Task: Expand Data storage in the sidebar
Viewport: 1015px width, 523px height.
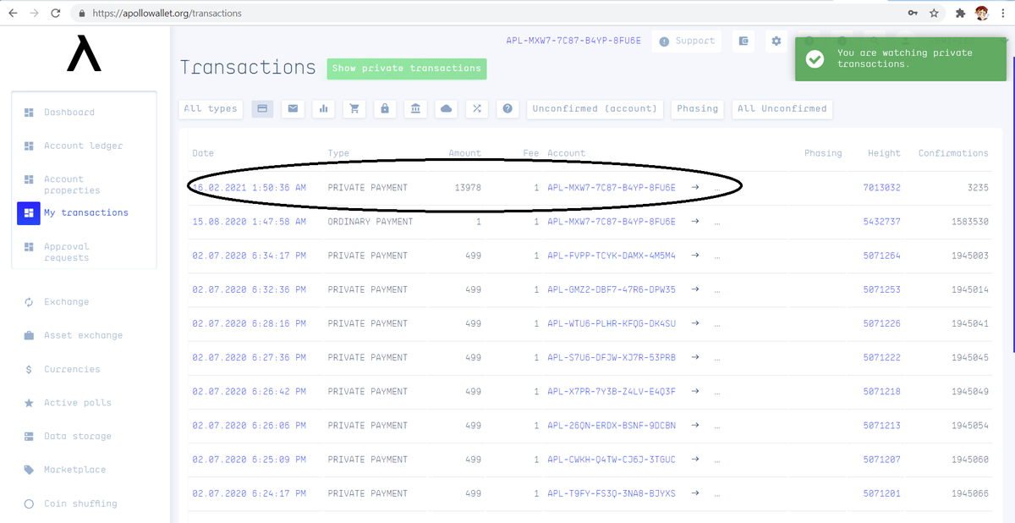Action: point(78,436)
